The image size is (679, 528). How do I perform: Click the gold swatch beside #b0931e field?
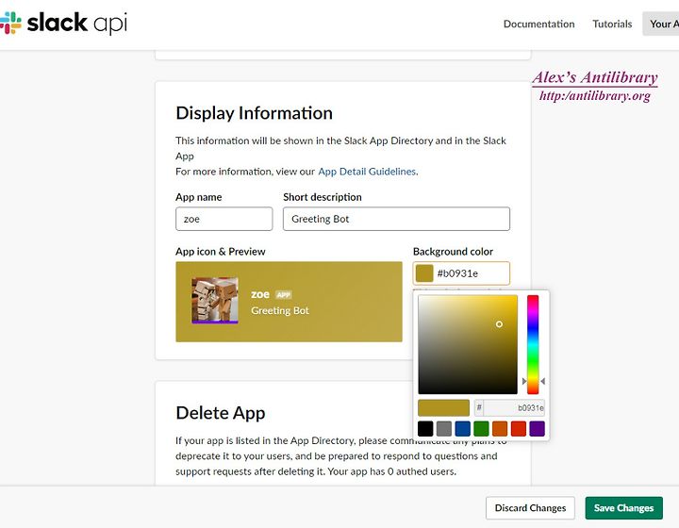point(424,273)
